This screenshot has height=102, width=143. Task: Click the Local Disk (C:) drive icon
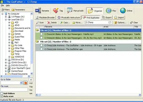tap(9, 20)
